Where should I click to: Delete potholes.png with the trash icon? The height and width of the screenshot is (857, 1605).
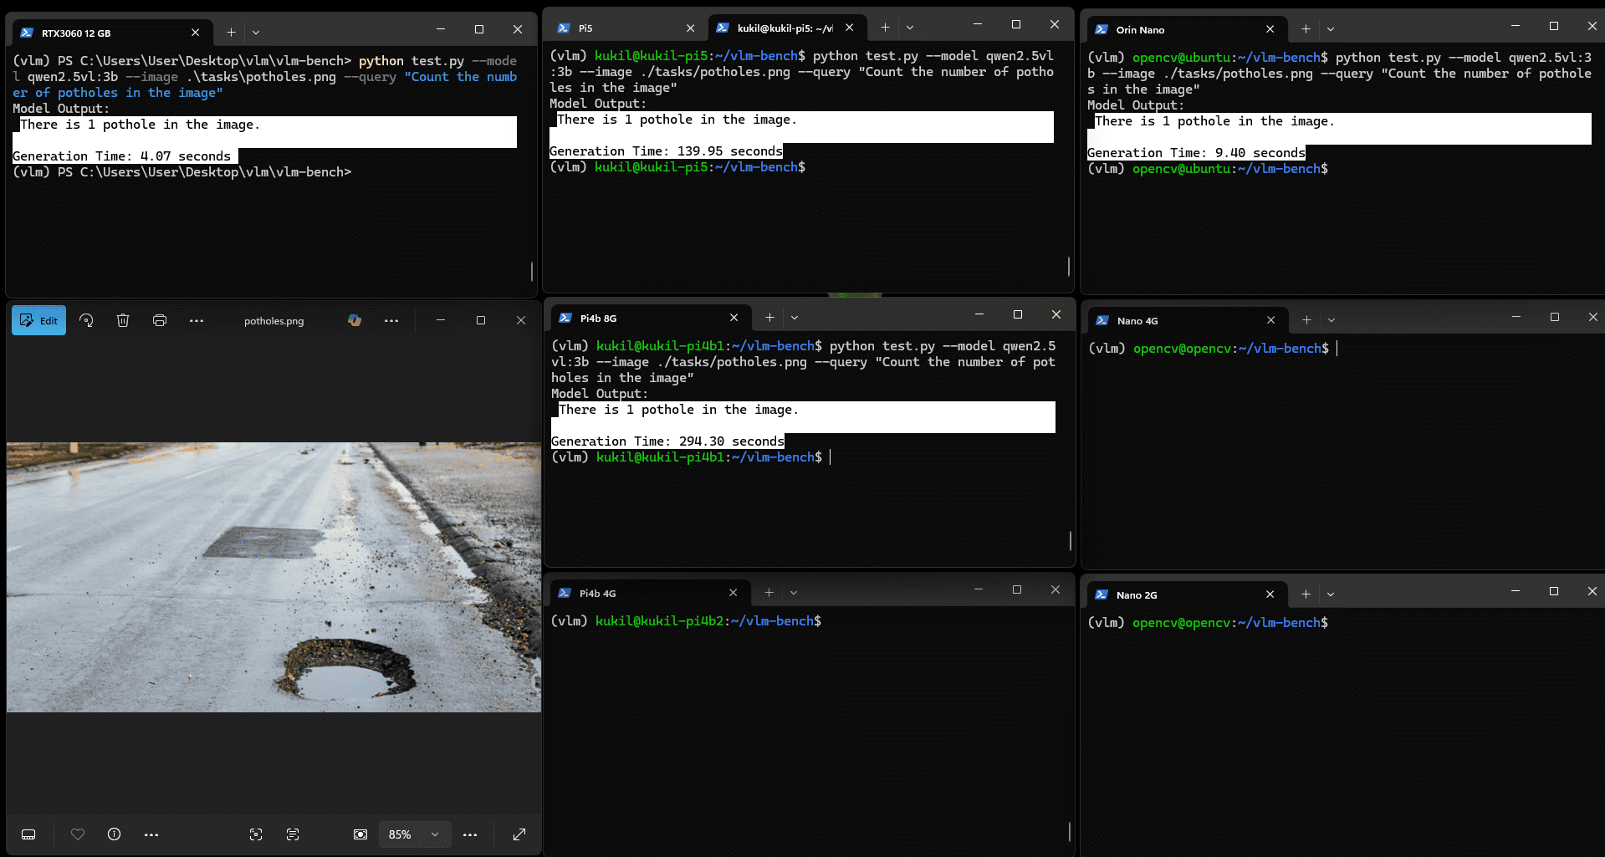point(123,320)
